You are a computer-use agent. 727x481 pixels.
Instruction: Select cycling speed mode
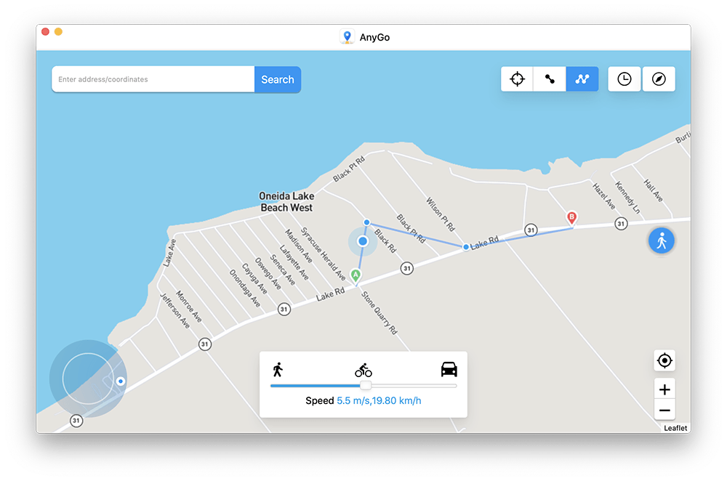(x=365, y=369)
